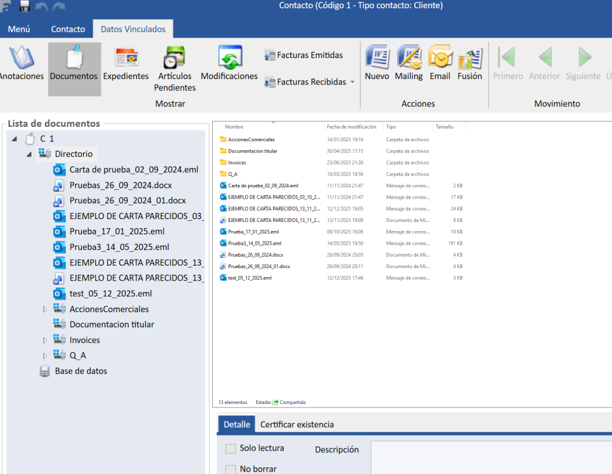Image resolution: width=612 pixels, height=474 pixels.
Task: Click the Email action icon
Action: [440, 59]
